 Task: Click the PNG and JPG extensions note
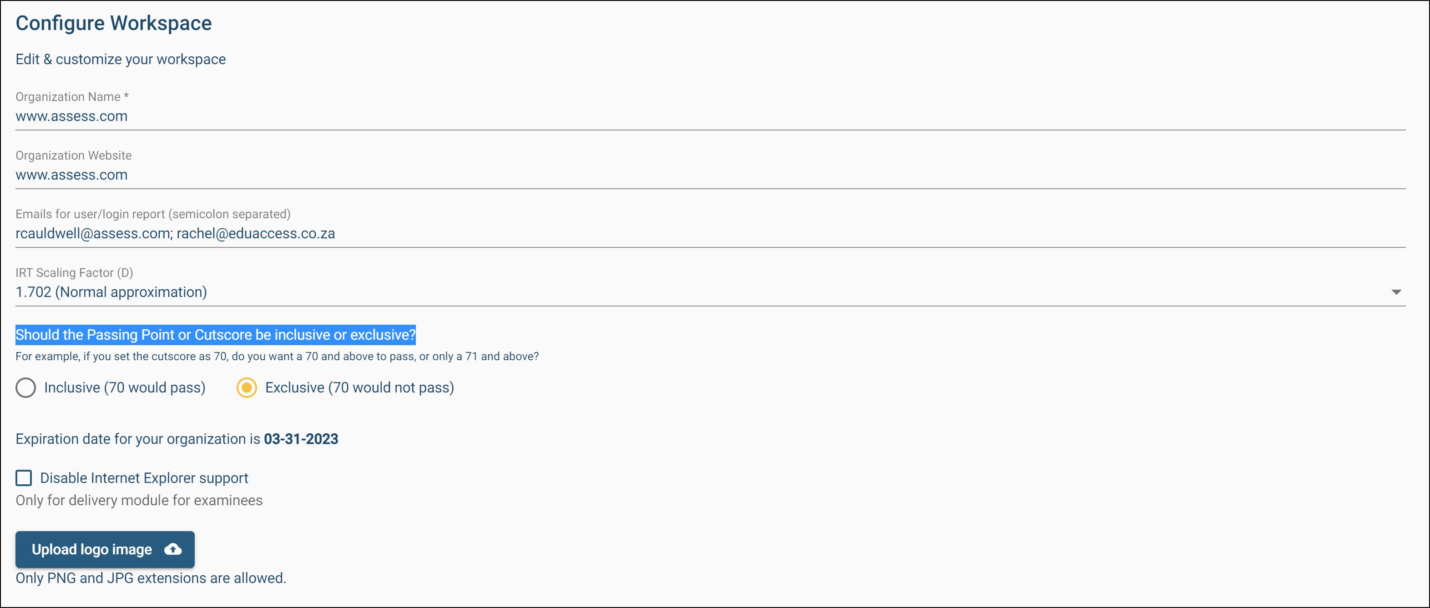pos(151,578)
